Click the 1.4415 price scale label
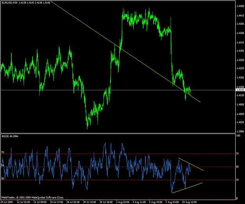 (x=240, y=16)
